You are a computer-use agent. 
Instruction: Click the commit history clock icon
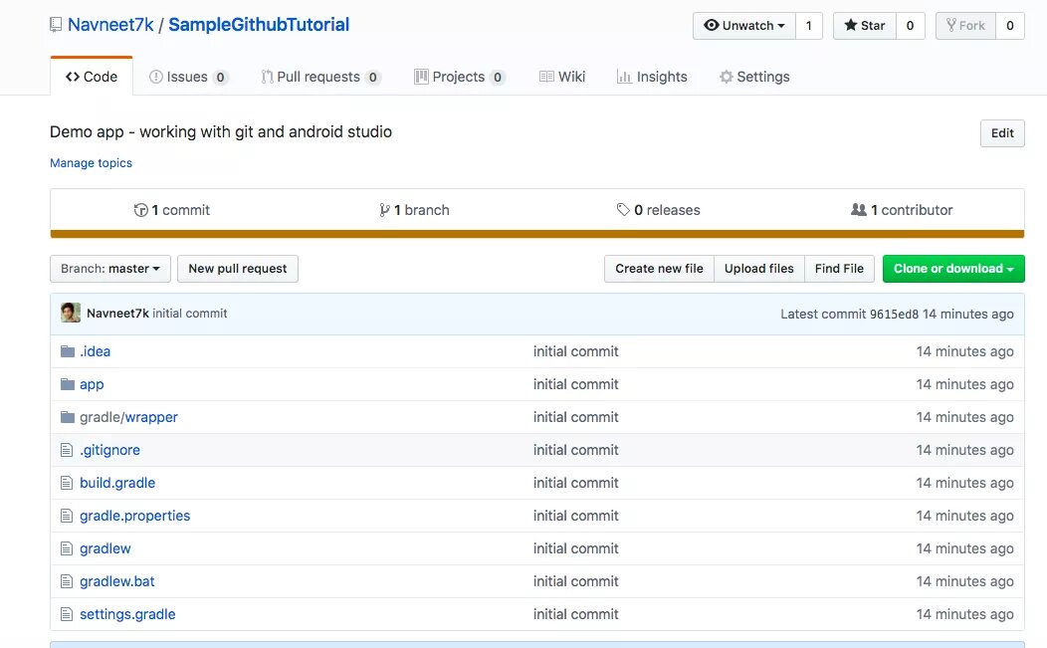point(141,210)
